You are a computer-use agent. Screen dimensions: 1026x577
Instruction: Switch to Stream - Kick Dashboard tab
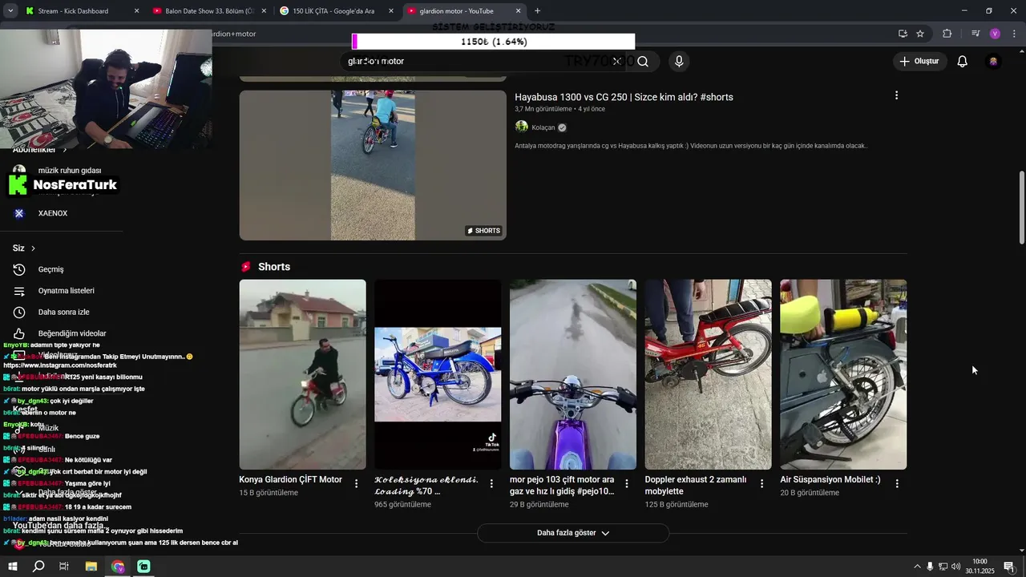82,11
